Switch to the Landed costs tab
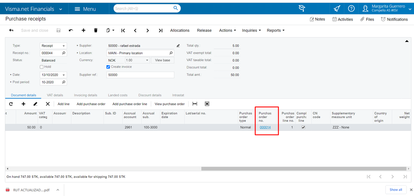 click(x=118, y=95)
